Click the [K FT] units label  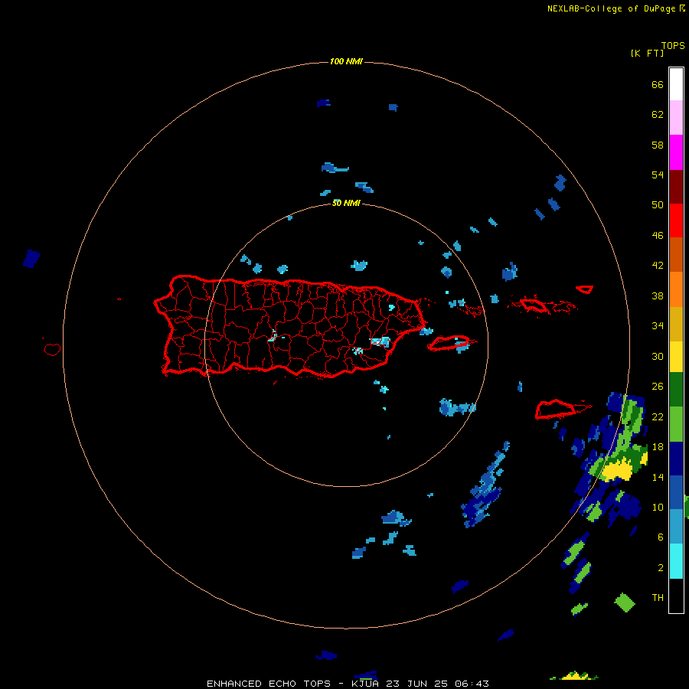click(647, 54)
